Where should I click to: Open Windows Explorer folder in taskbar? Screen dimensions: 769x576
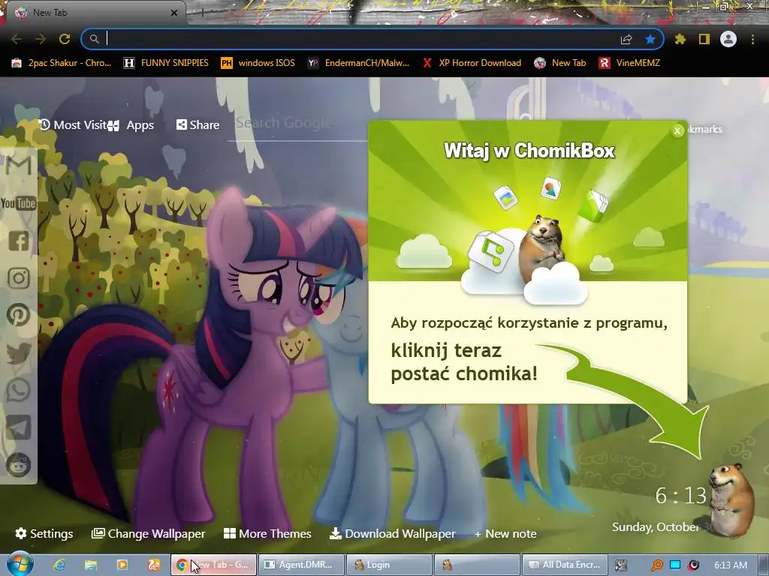point(91,565)
